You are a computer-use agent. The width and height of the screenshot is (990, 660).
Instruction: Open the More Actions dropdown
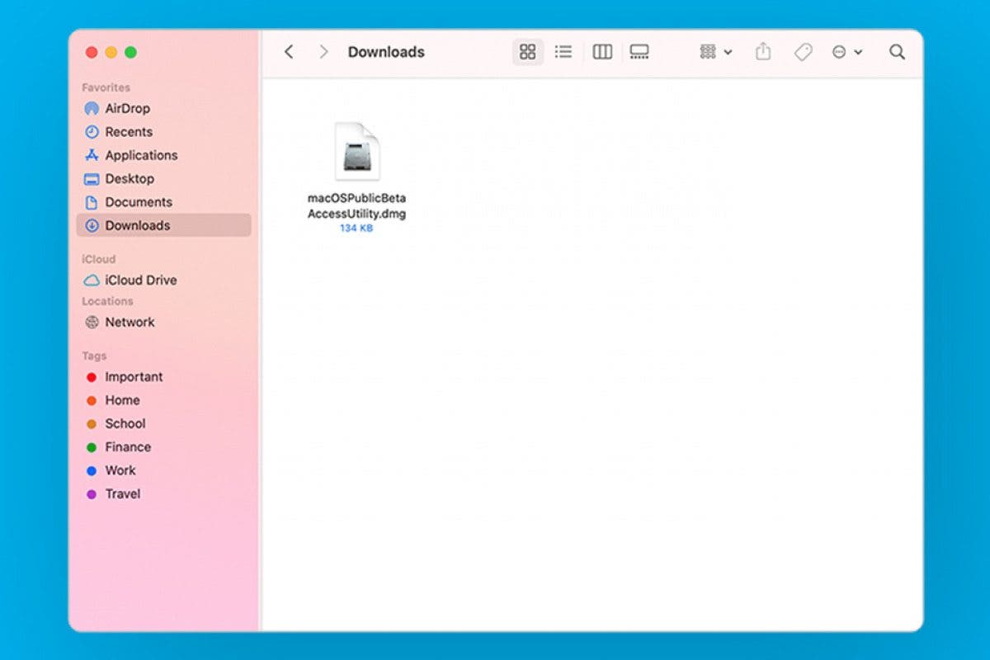[x=846, y=51]
